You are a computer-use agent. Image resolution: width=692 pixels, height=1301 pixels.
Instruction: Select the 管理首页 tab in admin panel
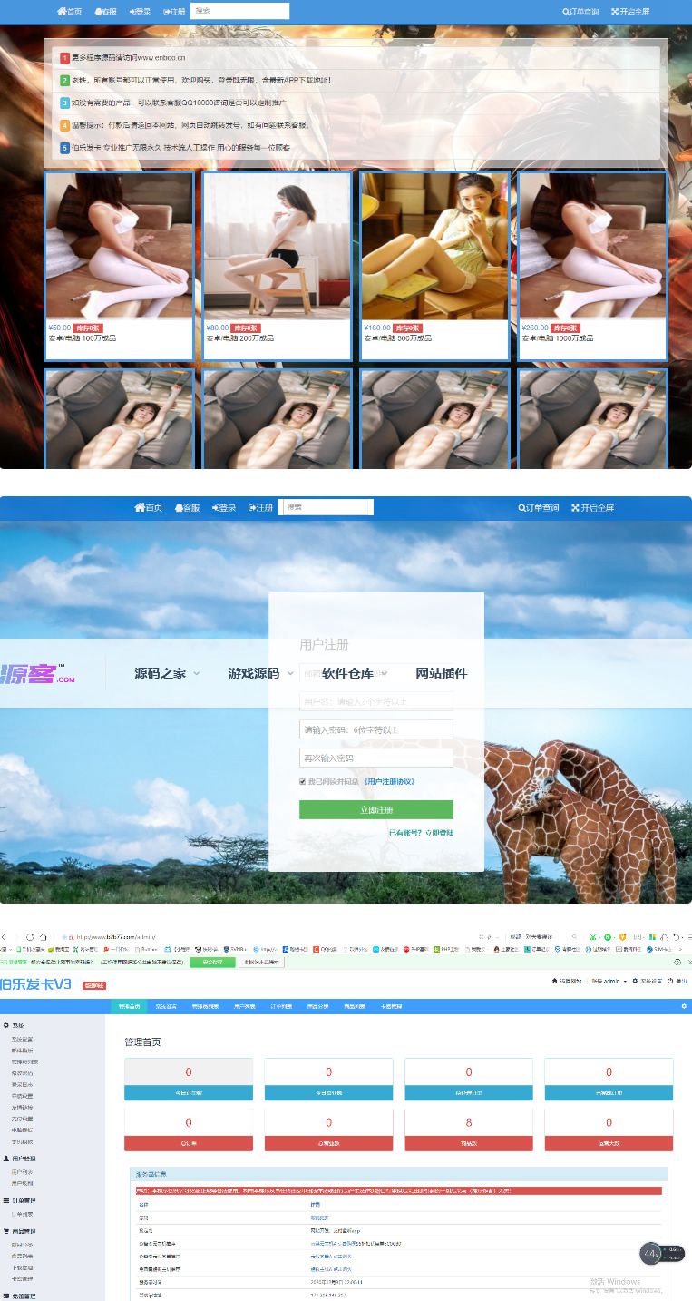click(x=129, y=1006)
